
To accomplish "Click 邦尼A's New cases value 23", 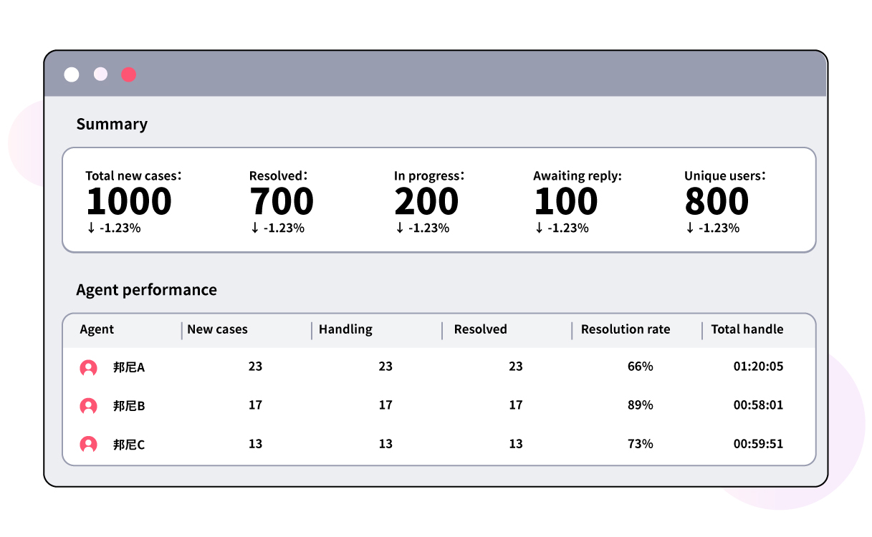I will pos(255,367).
